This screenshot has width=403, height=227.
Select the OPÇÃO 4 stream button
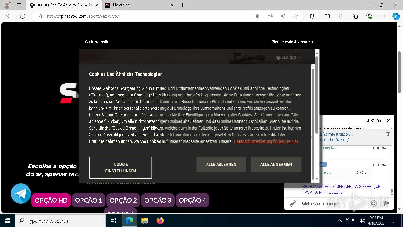click(x=192, y=200)
